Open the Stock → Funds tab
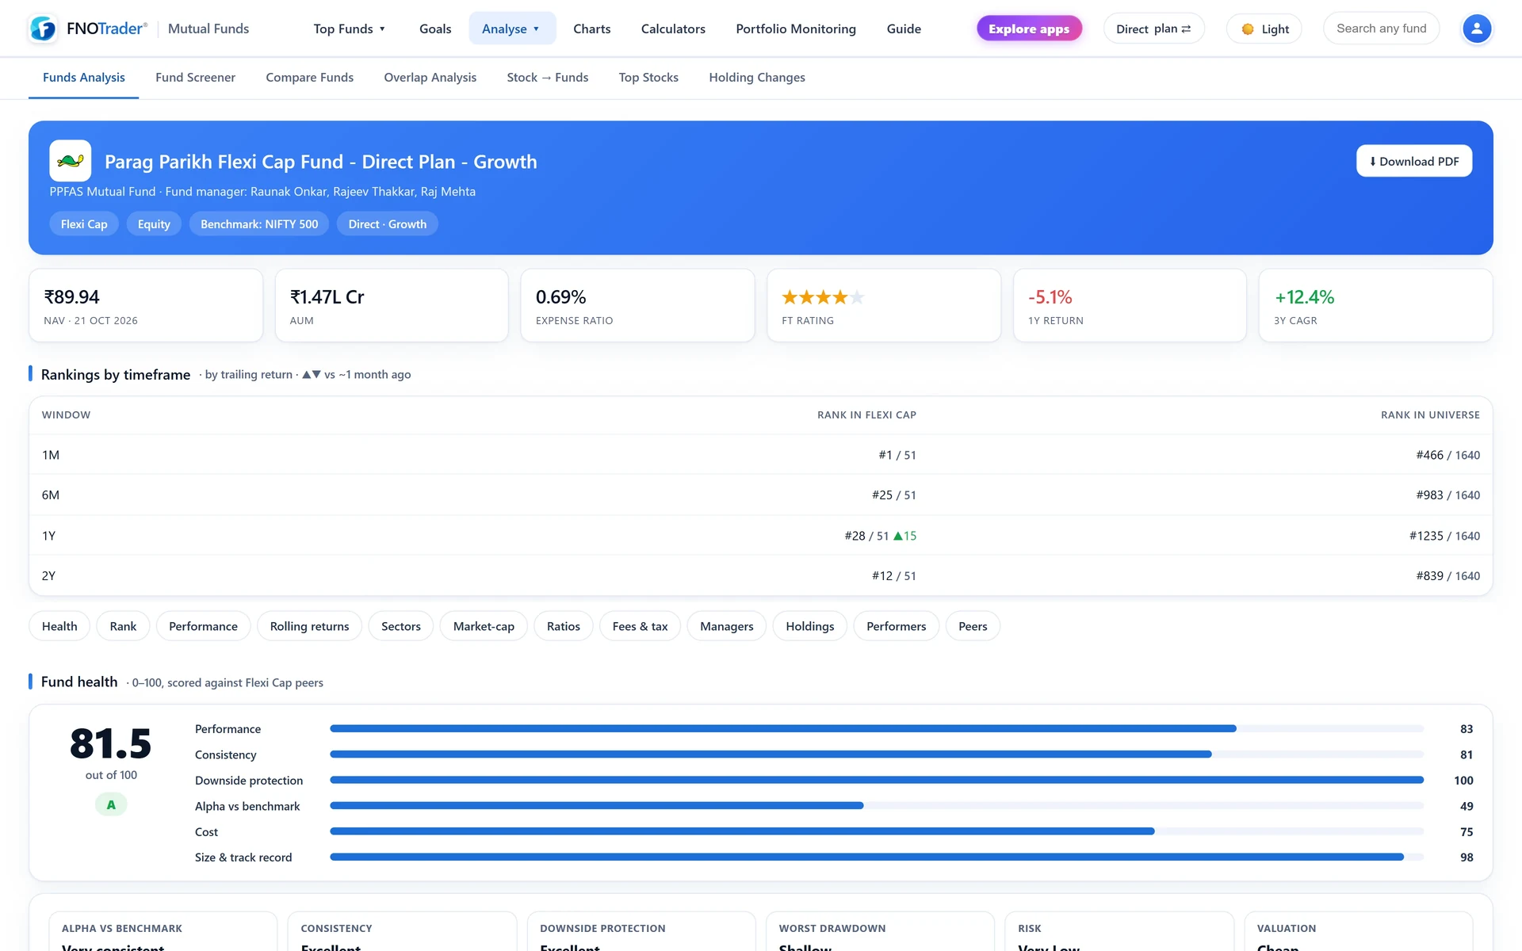 click(548, 78)
